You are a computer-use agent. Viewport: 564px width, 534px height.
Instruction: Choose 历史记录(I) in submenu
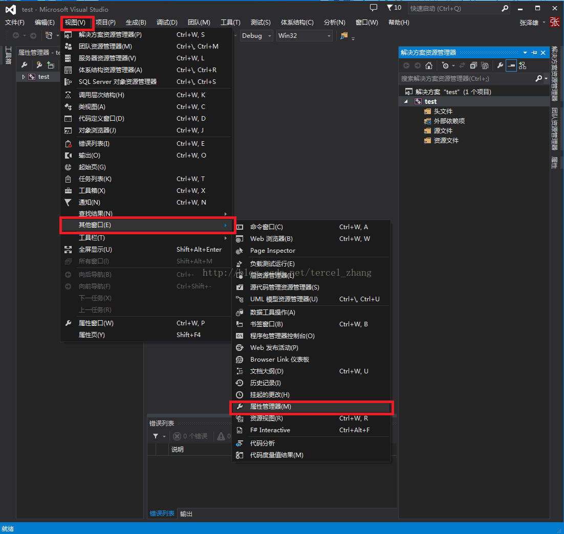coord(312,383)
